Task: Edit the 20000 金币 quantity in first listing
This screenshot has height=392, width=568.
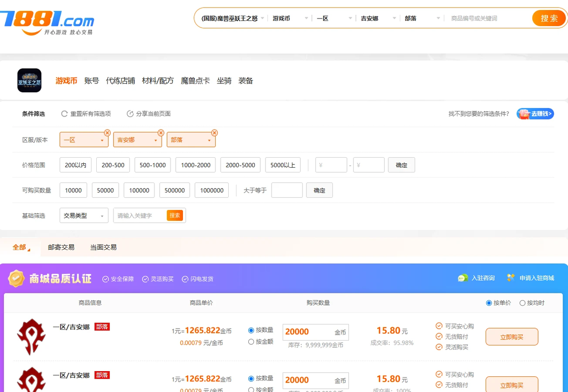Action: (315, 332)
